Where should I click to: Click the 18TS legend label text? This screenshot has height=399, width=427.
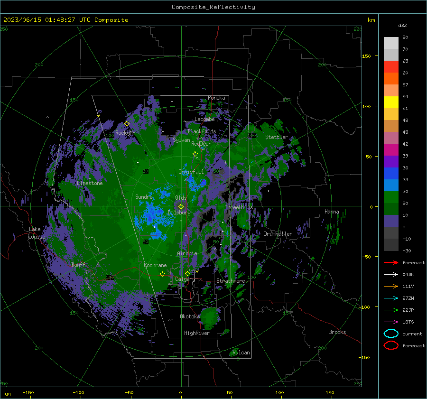coord(408,322)
